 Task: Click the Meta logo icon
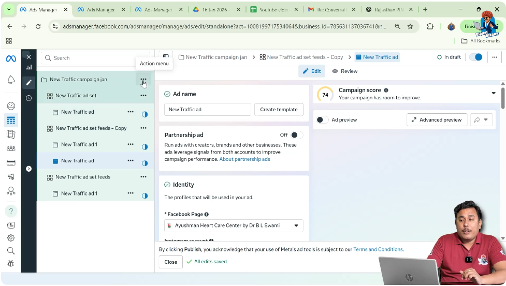pyautogui.click(x=11, y=58)
